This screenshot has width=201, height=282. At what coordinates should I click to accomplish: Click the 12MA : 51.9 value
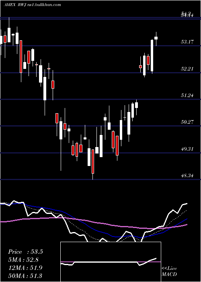point(25,268)
